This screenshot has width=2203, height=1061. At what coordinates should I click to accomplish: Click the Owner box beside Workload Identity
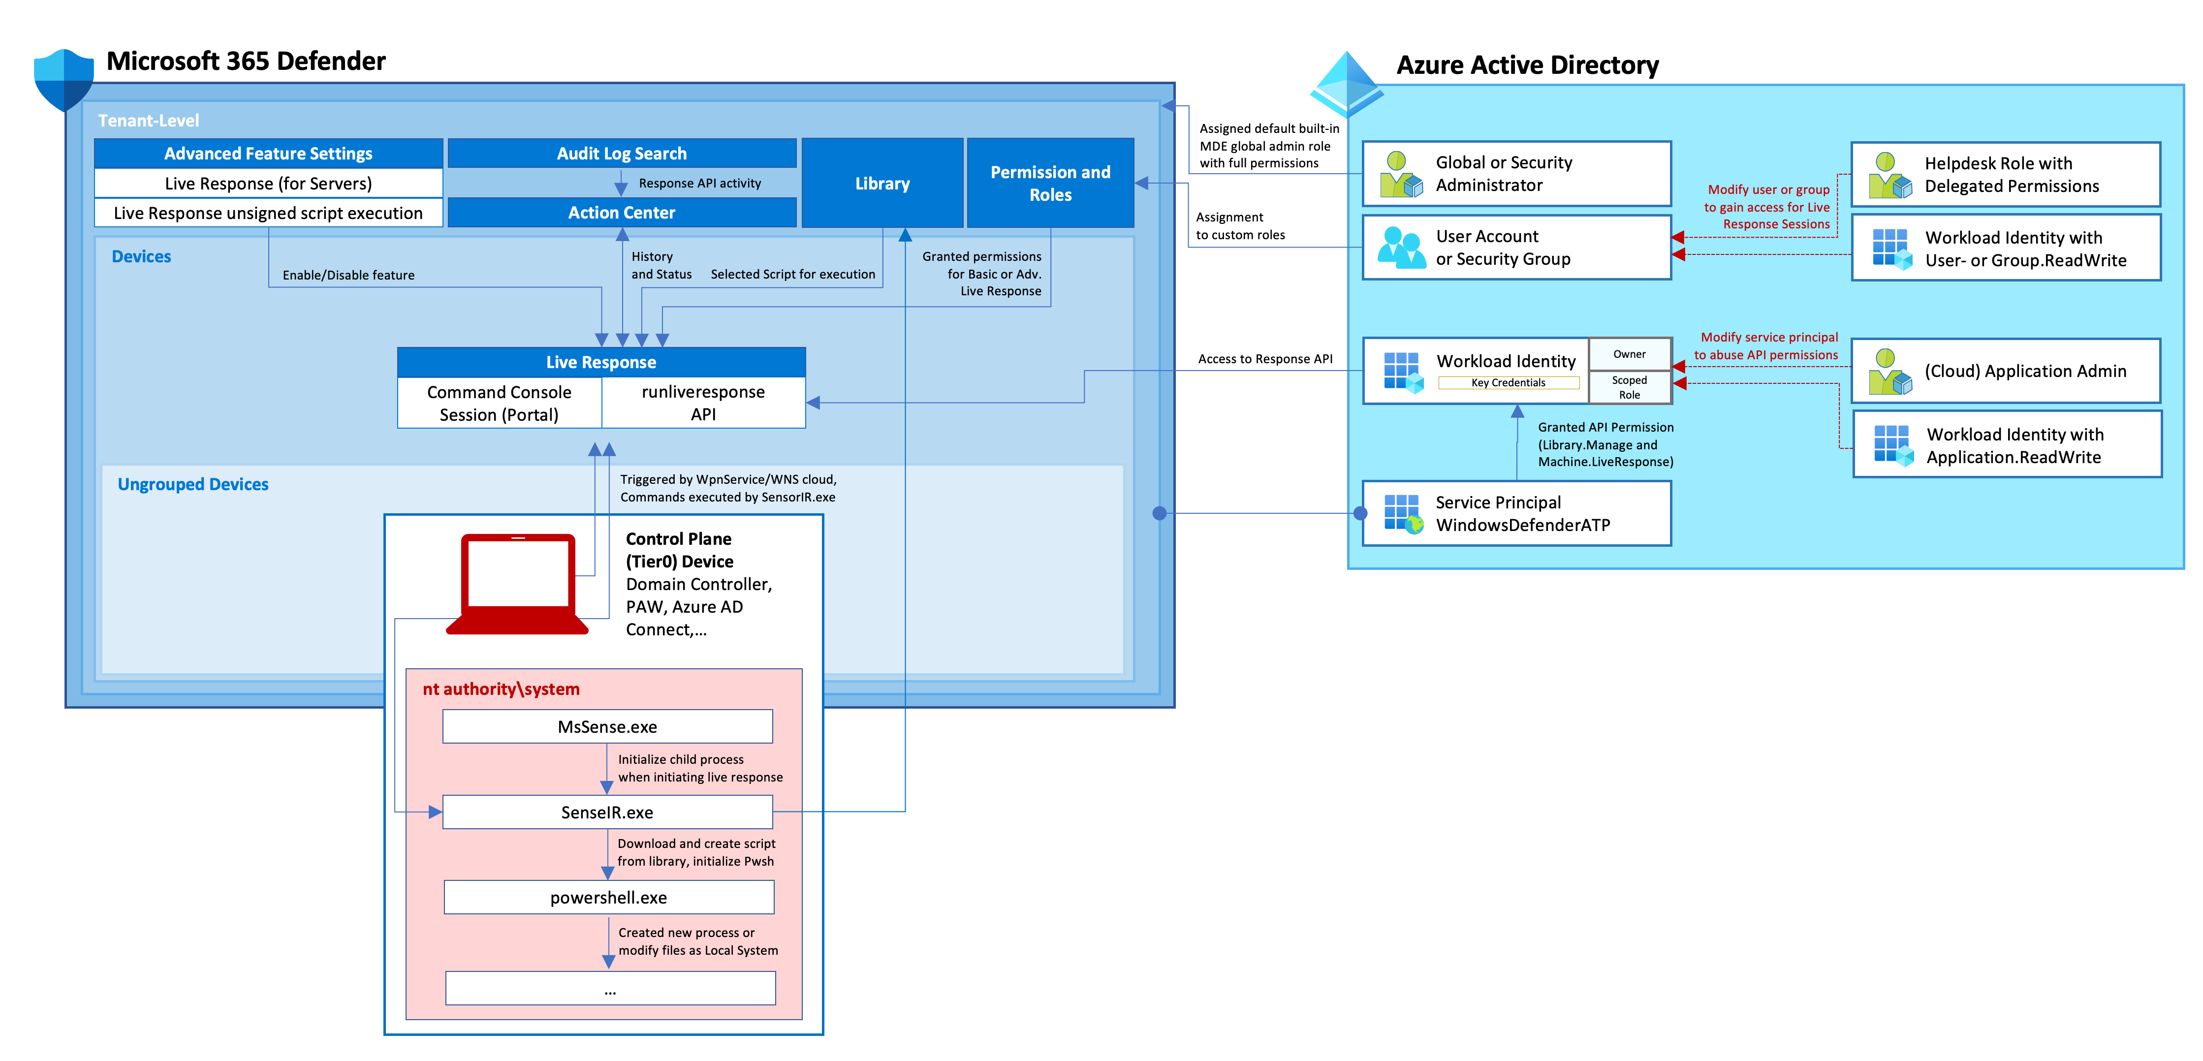1629,354
